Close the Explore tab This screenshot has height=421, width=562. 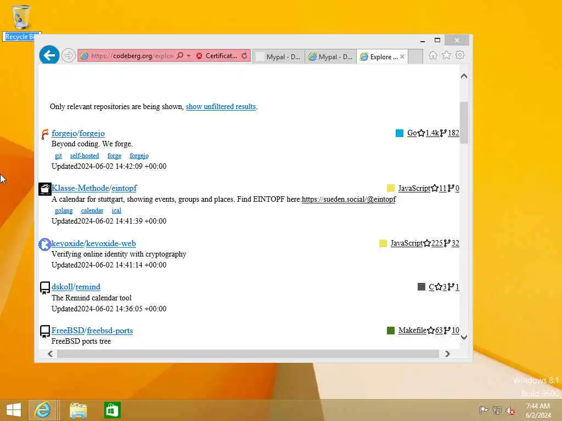(402, 56)
